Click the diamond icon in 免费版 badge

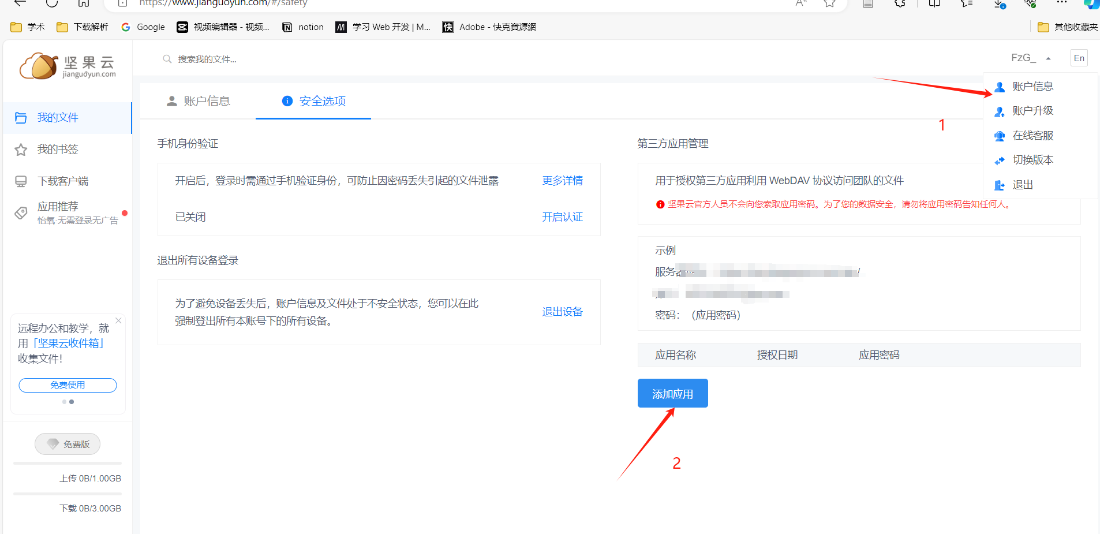click(x=53, y=444)
